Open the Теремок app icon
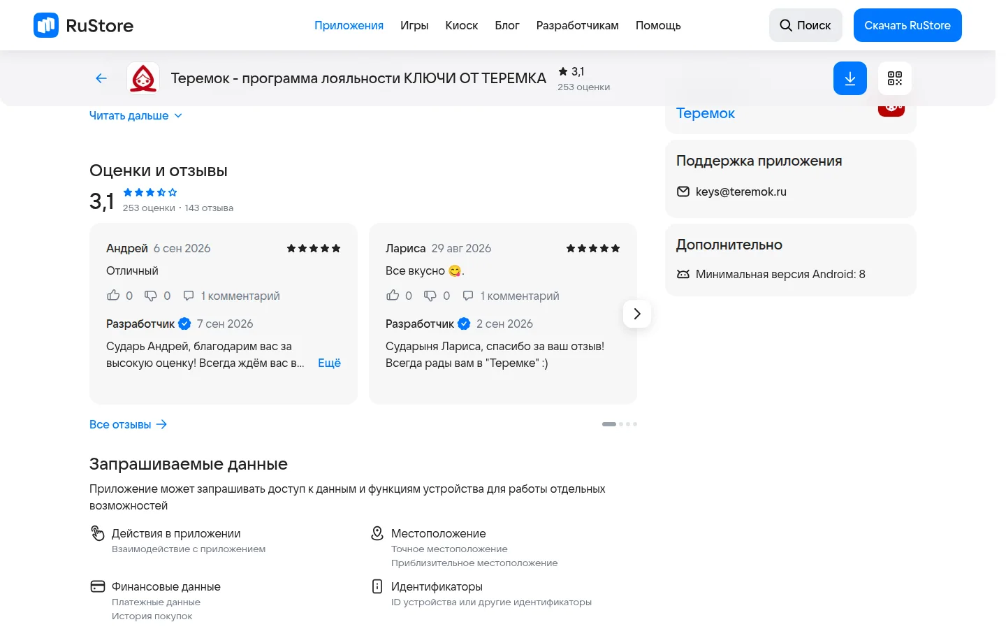Screen dimensions: 1006x629 [x=143, y=78]
